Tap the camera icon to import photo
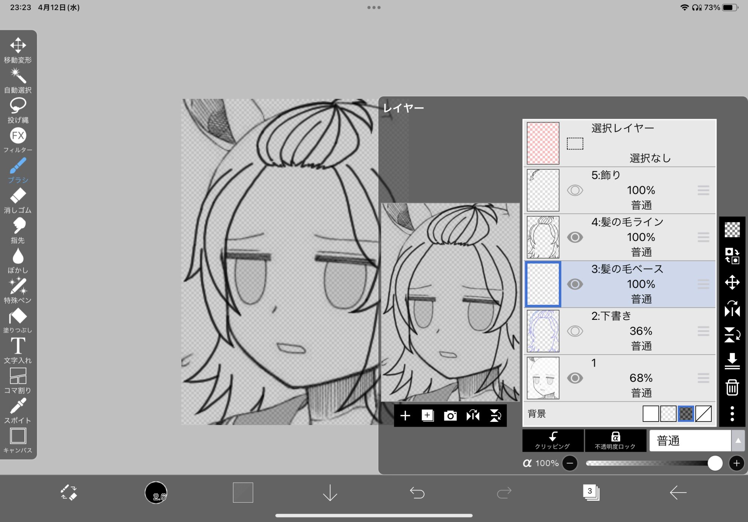The width and height of the screenshot is (748, 522). click(450, 416)
